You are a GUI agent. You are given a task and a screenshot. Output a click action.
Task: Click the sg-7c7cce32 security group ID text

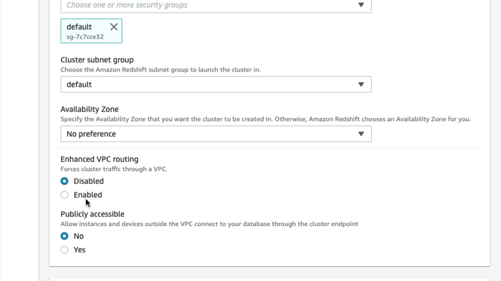(85, 37)
